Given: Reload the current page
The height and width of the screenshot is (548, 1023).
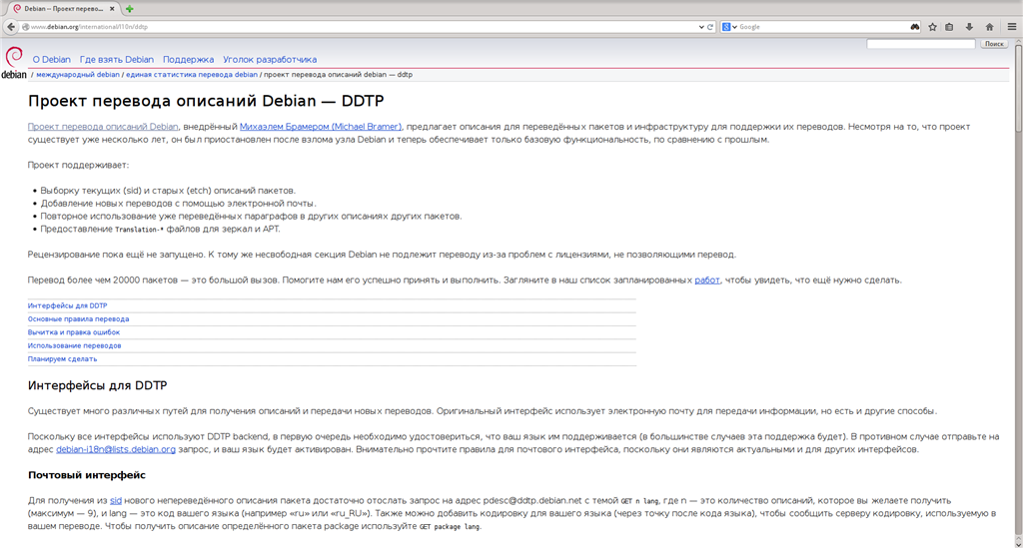Looking at the screenshot, I should [x=710, y=27].
